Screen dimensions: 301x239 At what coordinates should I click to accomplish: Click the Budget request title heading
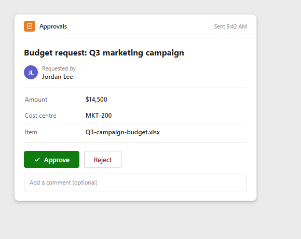[104, 53]
